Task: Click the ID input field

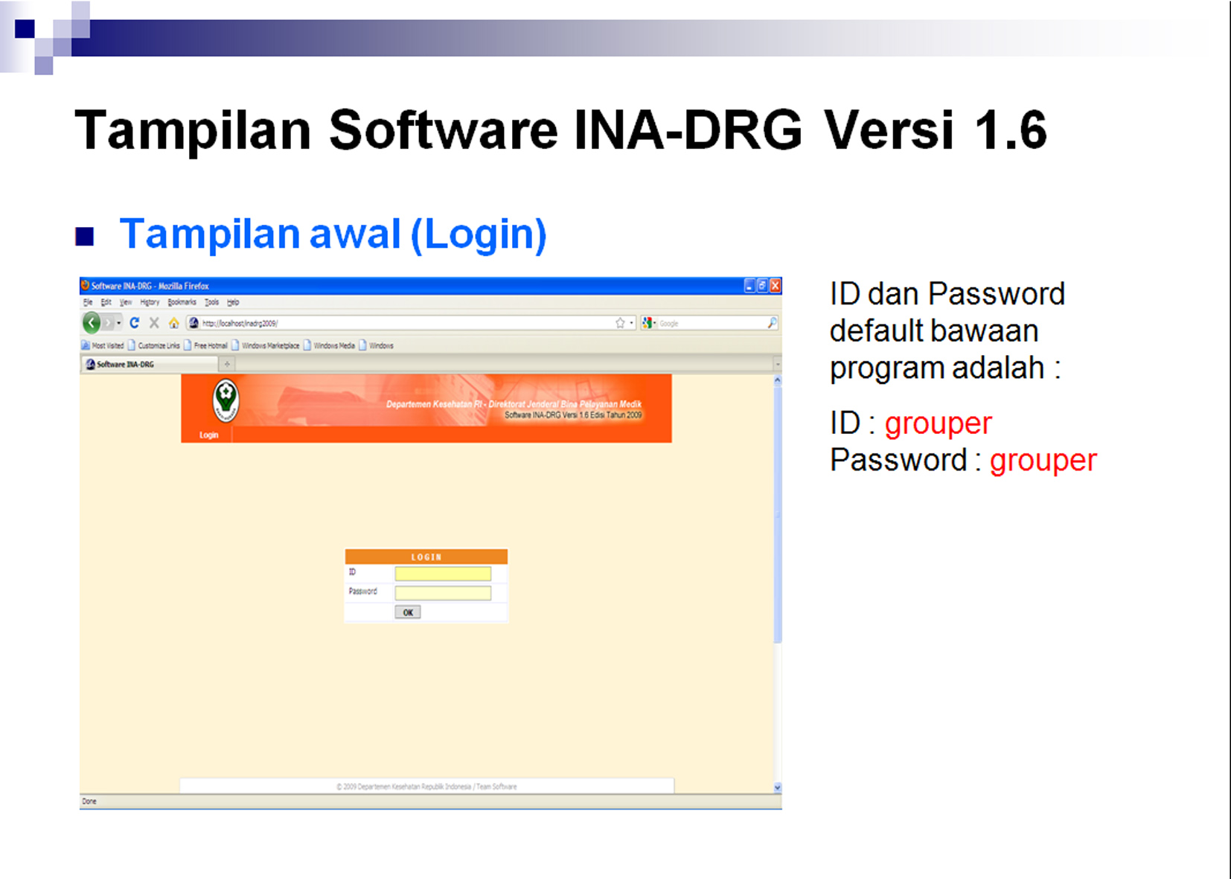Action: click(443, 573)
